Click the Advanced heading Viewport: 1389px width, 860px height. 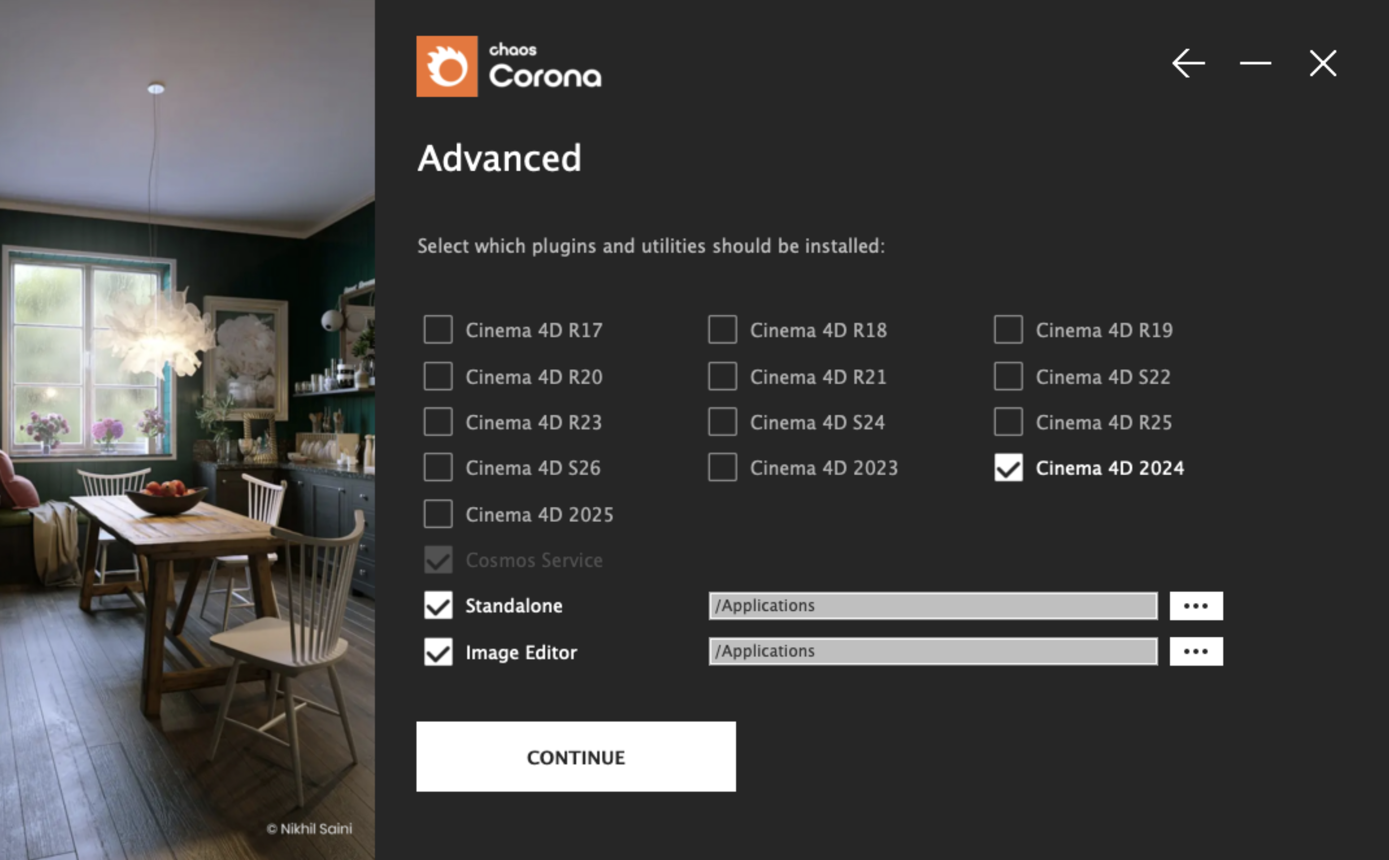(499, 158)
